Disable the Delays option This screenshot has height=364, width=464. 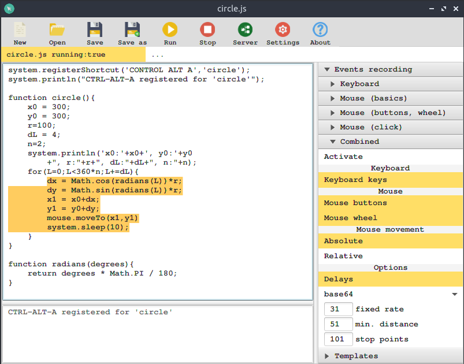[391, 279]
